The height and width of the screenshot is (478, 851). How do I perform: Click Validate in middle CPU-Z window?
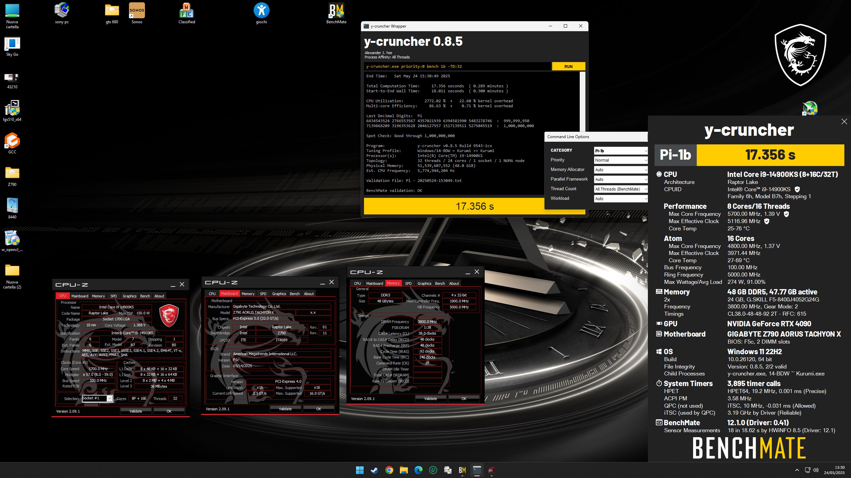click(285, 409)
